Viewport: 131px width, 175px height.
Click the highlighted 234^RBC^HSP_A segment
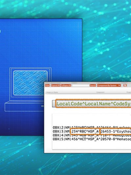tap(85, 132)
